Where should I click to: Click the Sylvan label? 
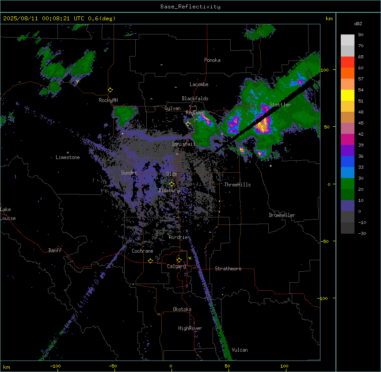coord(172,108)
